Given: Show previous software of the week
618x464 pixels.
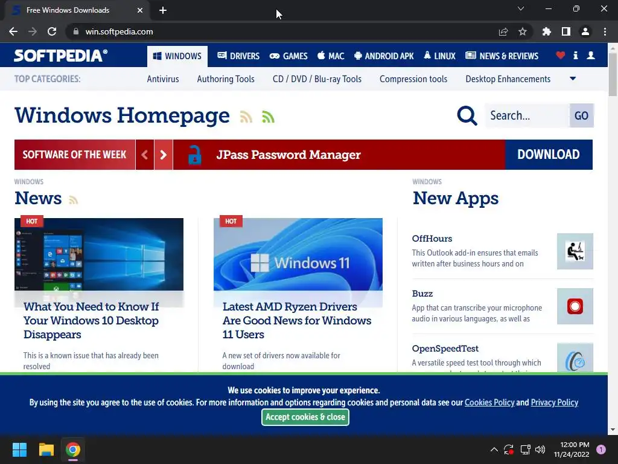Looking at the screenshot, I should 145,155.
